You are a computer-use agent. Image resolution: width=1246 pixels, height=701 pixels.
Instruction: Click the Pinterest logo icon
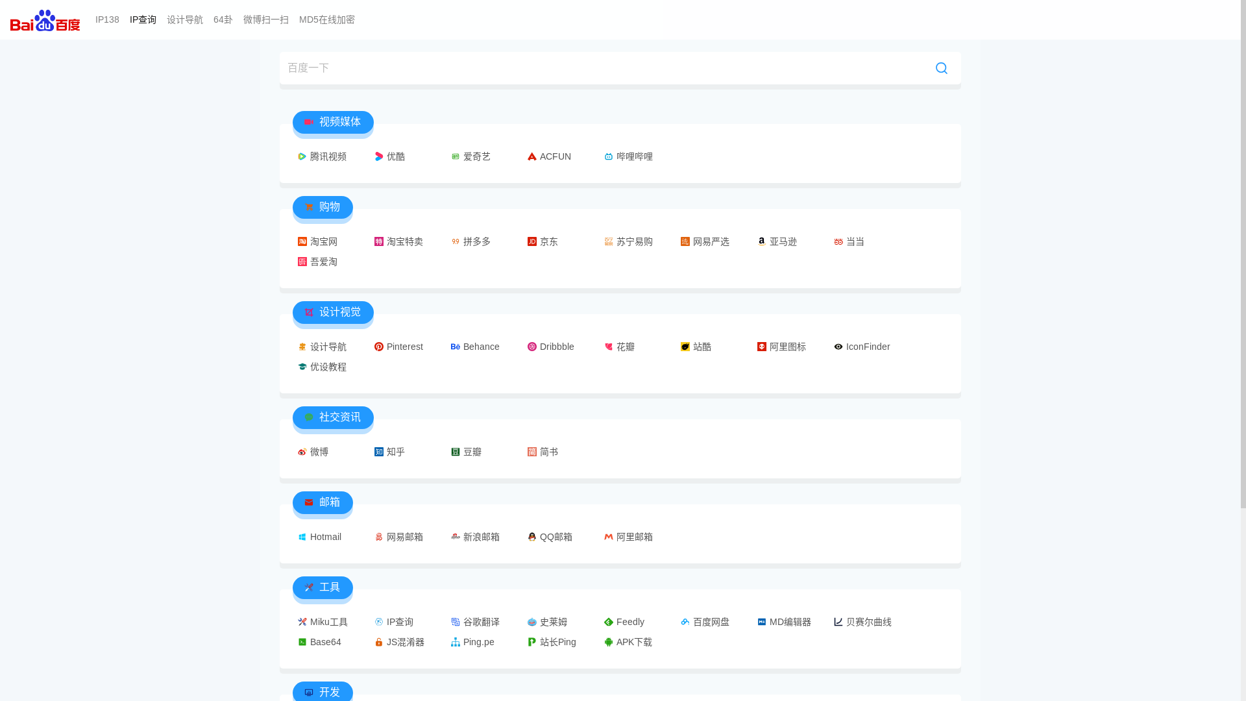pyautogui.click(x=379, y=347)
